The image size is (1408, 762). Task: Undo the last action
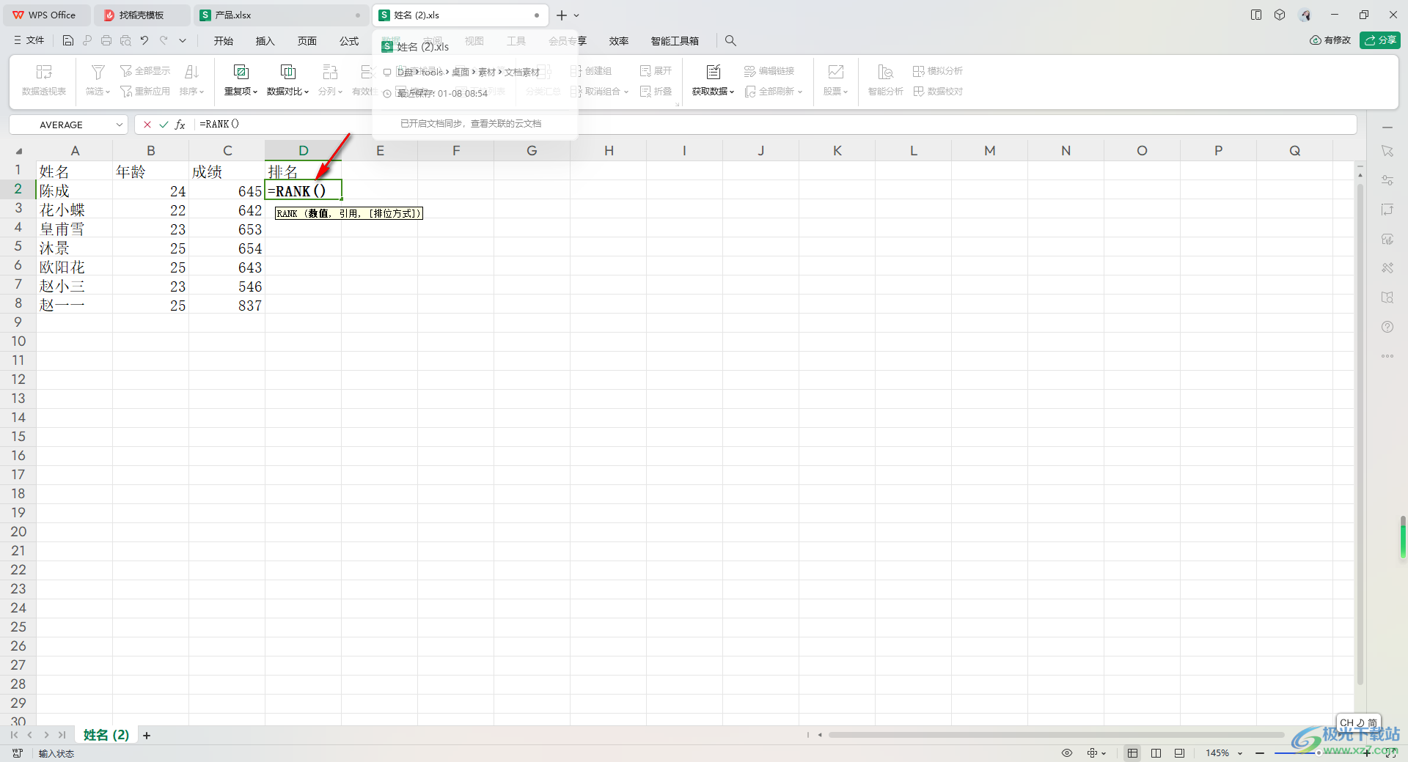[x=144, y=41]
